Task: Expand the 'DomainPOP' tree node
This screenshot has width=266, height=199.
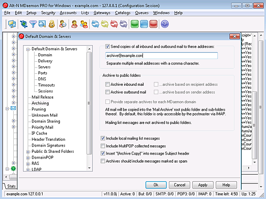Action: 28,158
